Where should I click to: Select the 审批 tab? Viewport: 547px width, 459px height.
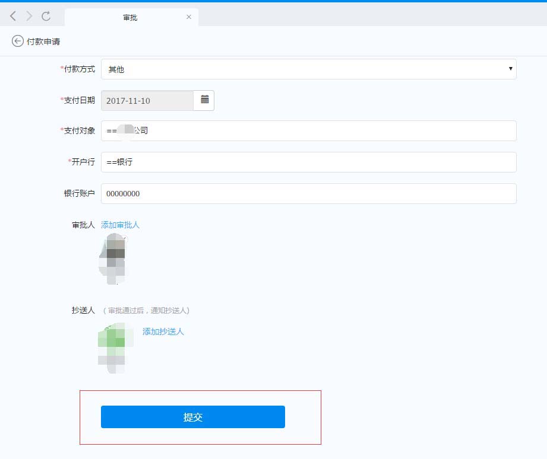[x=131, y=17]
